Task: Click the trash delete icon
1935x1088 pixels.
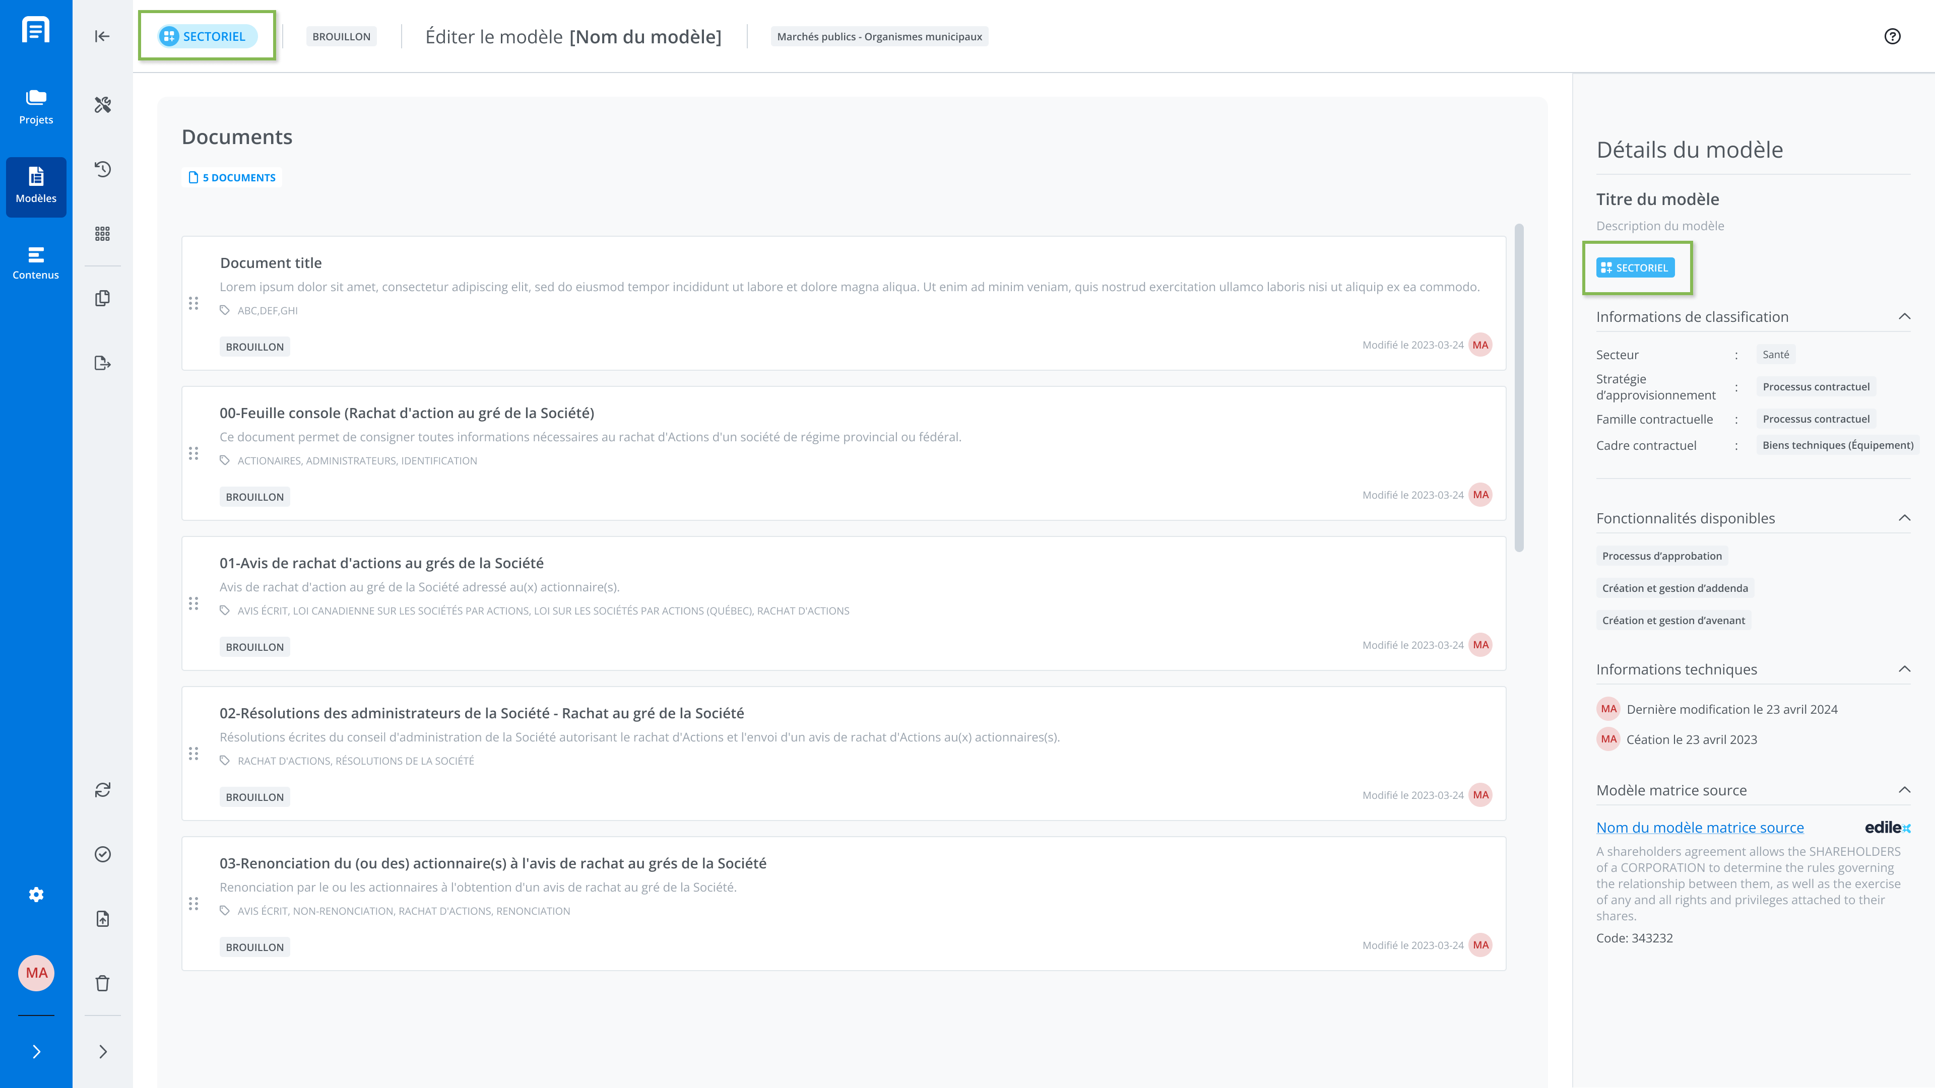Action: 103,984
